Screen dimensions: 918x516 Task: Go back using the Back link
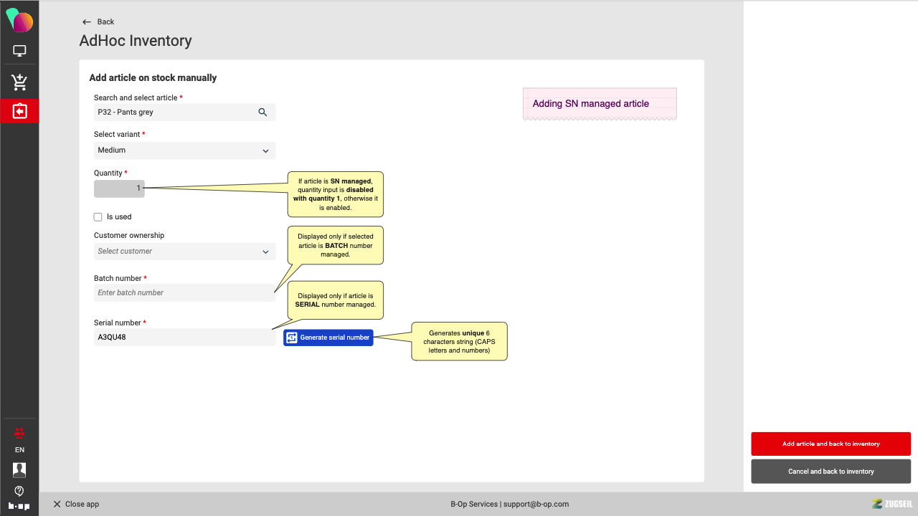click(98, 21)
